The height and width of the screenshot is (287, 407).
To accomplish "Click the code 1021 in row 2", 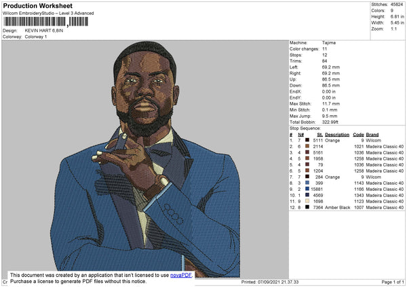I will pos(359,147).
